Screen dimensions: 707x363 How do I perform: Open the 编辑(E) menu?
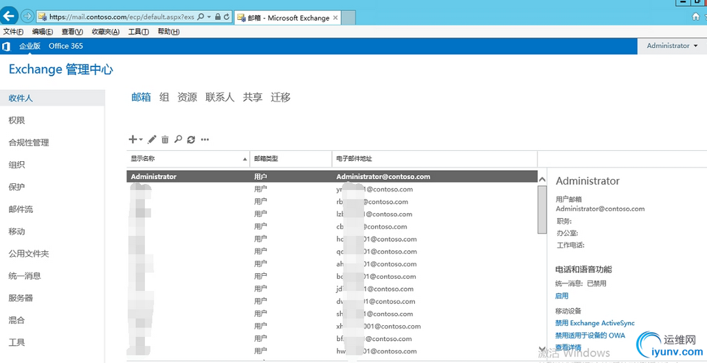[x=43, y=32]
